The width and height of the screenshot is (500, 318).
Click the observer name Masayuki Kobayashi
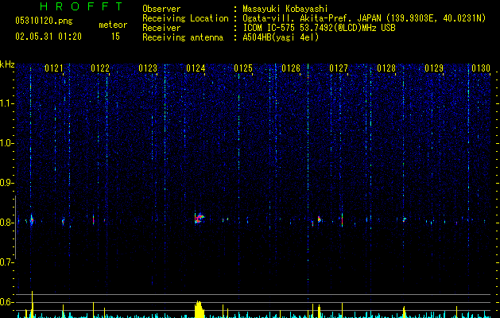285,9
